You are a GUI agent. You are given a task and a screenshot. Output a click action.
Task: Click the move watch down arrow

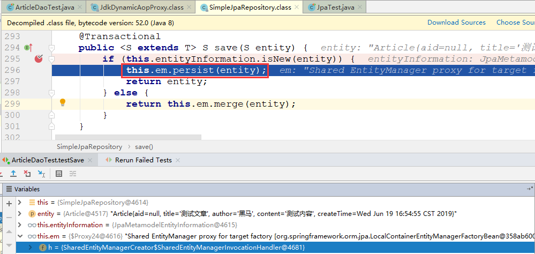[x=9, y=245]
